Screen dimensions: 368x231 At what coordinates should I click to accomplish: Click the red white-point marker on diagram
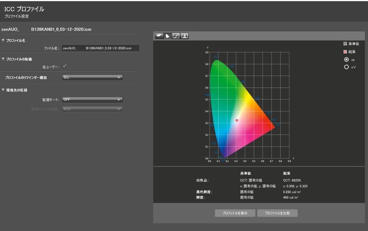[x=237, y=120]
